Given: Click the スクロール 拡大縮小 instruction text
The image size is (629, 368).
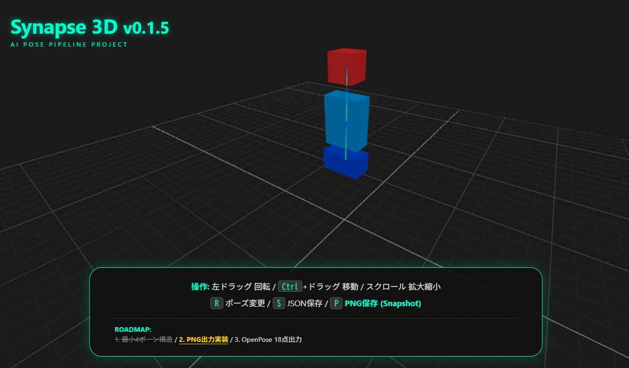Looking at the screenshot, I should click(x=403, y=287).
